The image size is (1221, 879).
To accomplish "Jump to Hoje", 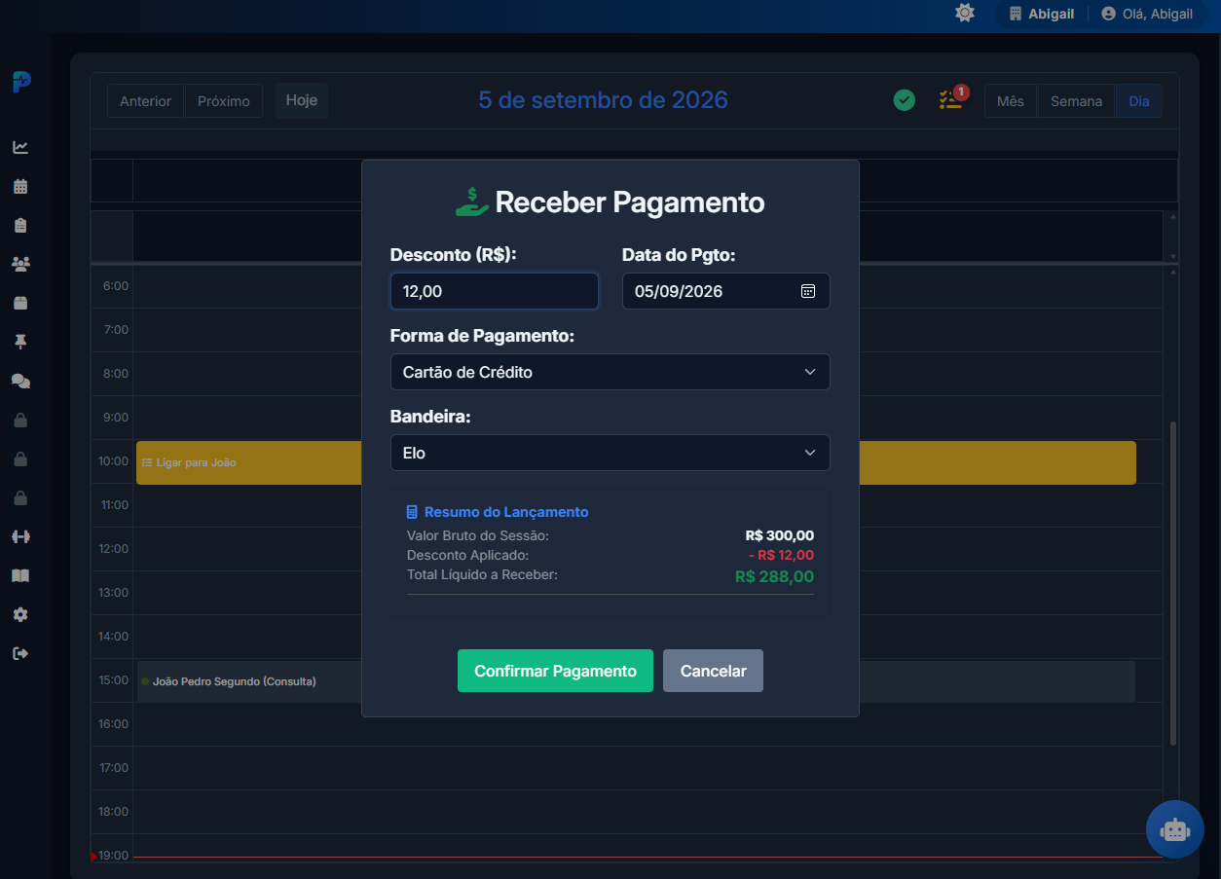I will (302, 100).
